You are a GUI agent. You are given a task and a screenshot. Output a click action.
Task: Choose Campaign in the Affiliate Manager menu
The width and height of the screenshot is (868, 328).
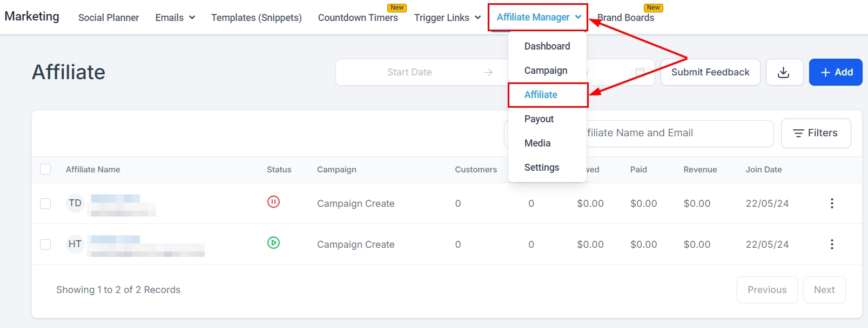546,71
